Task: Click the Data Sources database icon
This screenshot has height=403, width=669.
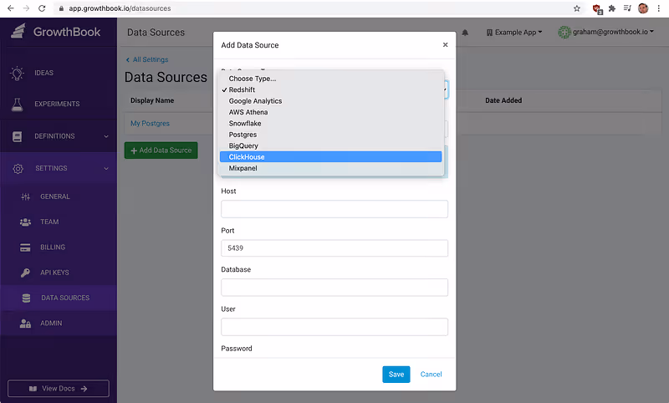Action: 27,298
